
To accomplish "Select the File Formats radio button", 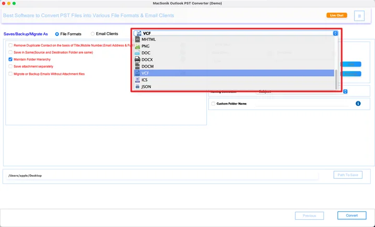I will 57,34.
